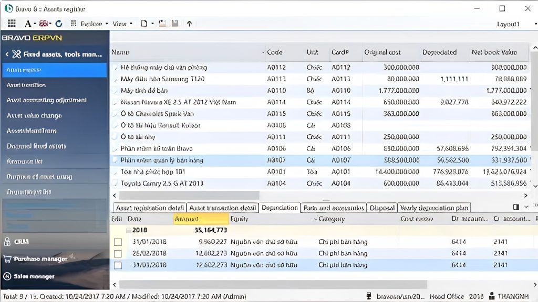
Task: Click the up arrow toolbar icon
Action: (x=189, y=24)
